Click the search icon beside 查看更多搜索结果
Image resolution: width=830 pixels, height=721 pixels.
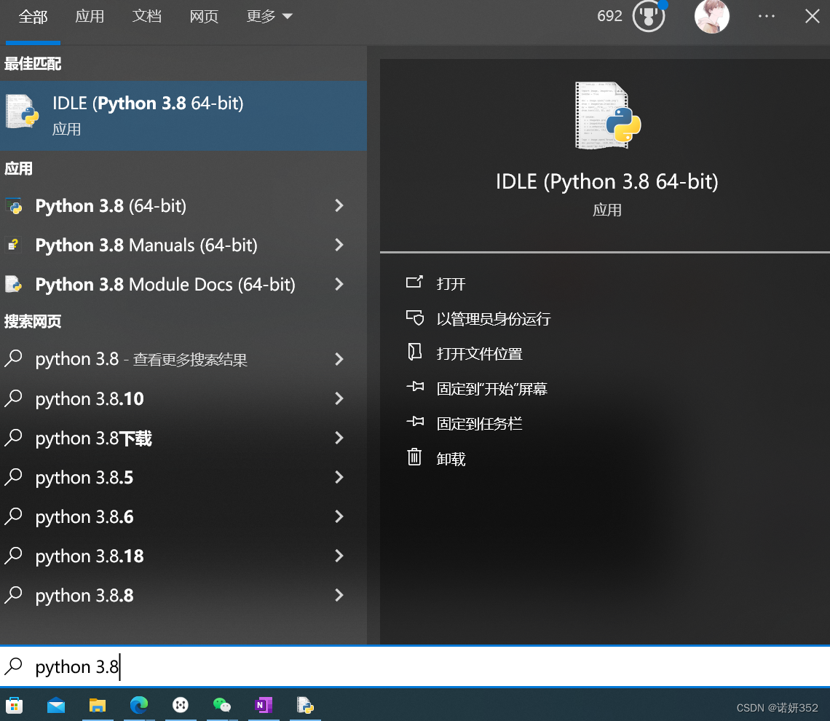(x=13, y=359)
